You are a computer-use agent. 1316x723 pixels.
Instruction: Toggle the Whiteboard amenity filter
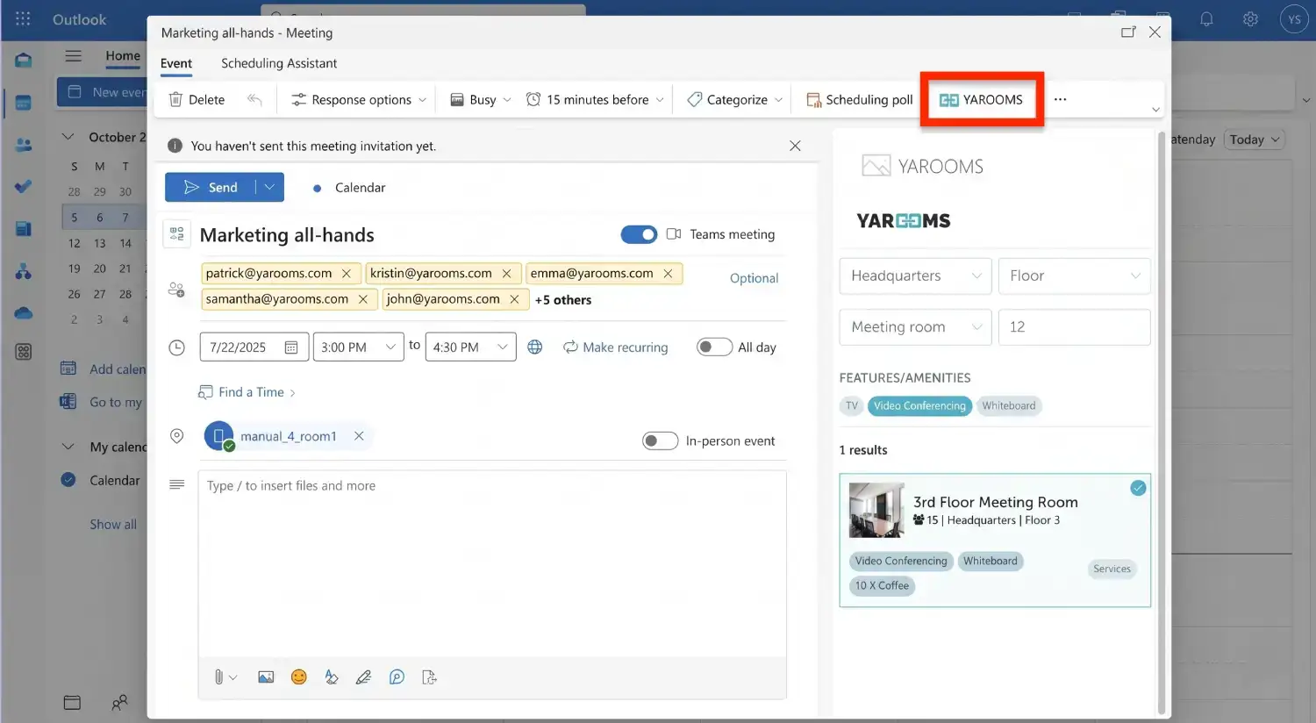tap(1009, 405)
